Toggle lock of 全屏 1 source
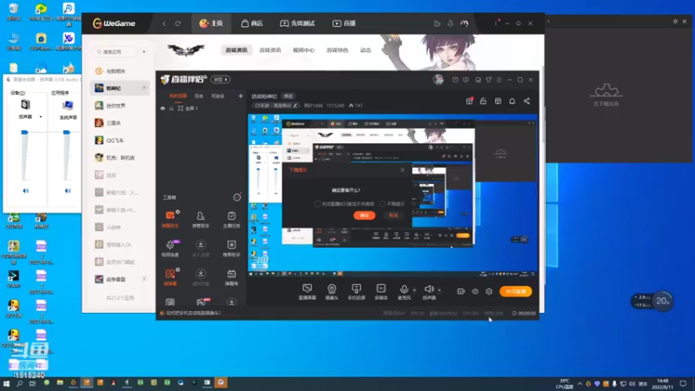Viewport: 695px width, 391px height. point(171,108)
